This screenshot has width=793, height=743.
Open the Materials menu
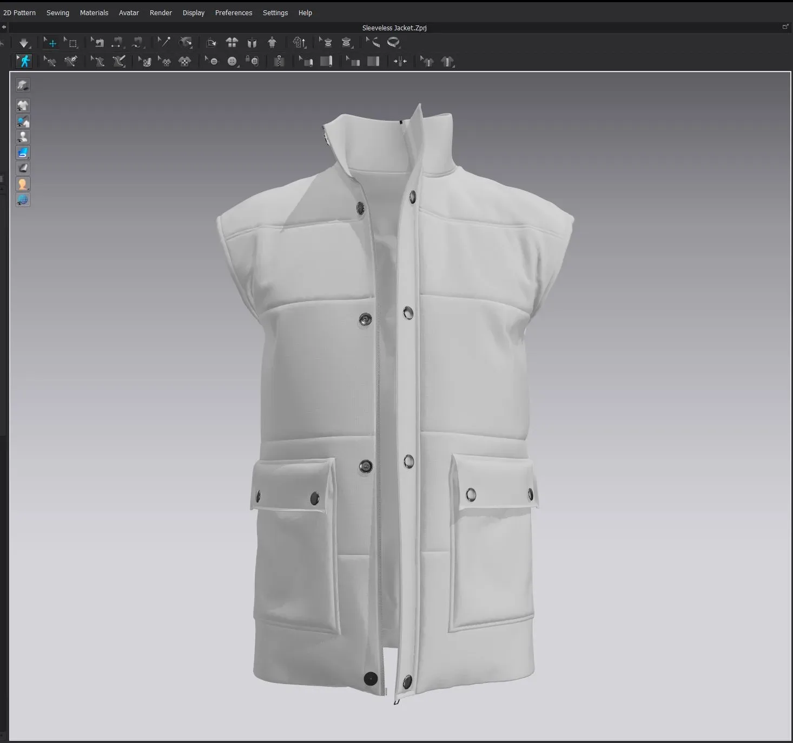(x=94, y=12)
